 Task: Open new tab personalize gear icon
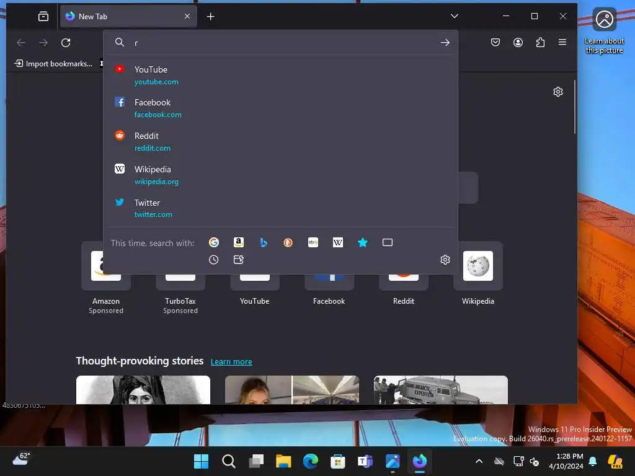coord(558,92)
